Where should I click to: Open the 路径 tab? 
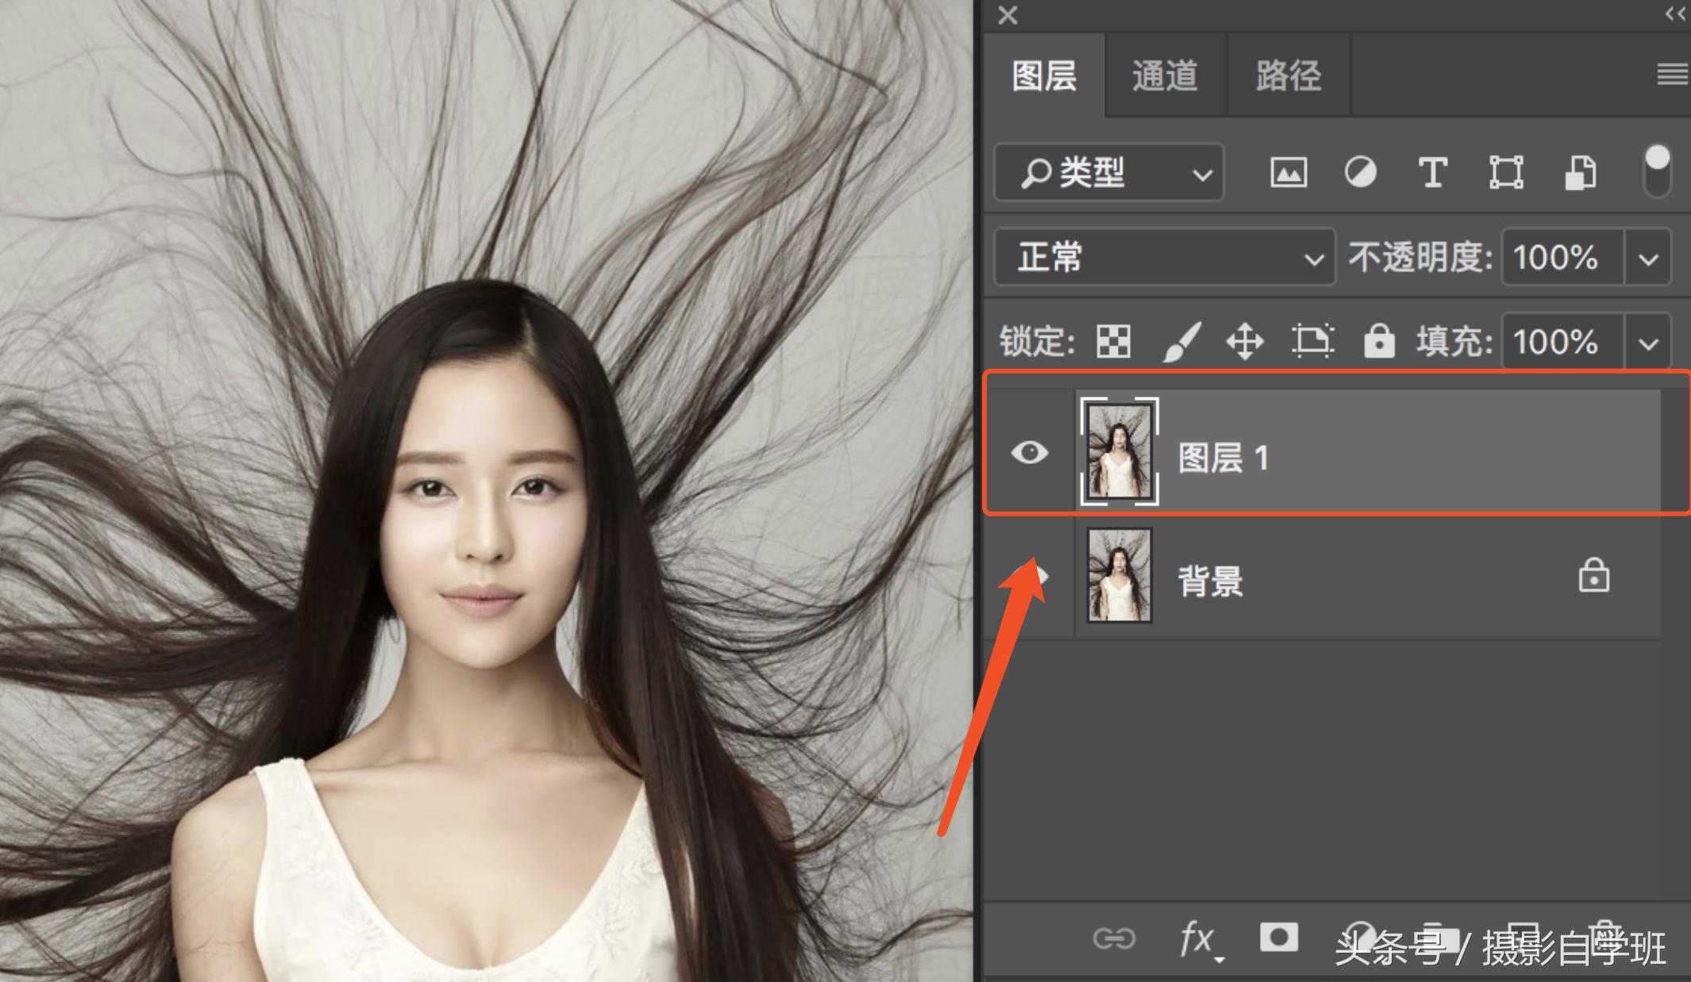pyautogui.click(x=1286, y=75)
